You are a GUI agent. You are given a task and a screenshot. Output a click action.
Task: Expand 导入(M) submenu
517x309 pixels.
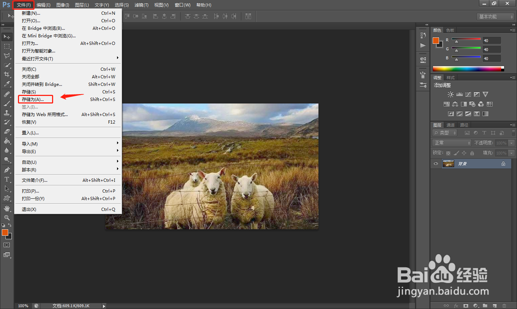(x=68, y=144)
